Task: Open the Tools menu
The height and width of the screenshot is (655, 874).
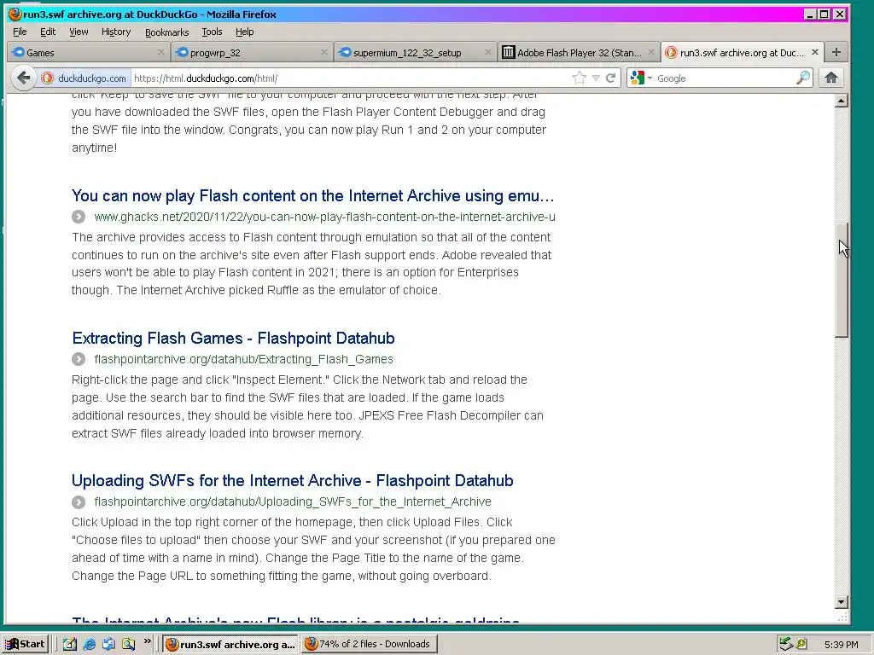Action: 212,32
